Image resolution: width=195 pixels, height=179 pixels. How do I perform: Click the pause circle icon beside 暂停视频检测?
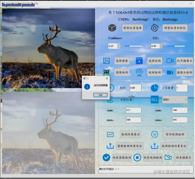coord(155,135)
